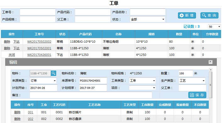The height and width of the screenshot is (123, 222).
Task: Click the 新增 (add new) button
Action: tap(187, 15)
